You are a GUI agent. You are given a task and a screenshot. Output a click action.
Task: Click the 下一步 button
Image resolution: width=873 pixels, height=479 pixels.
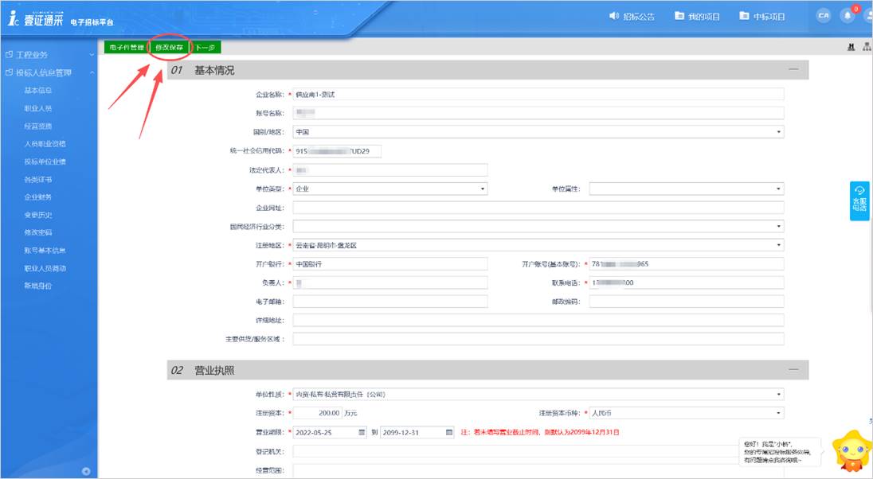(206, 48)
